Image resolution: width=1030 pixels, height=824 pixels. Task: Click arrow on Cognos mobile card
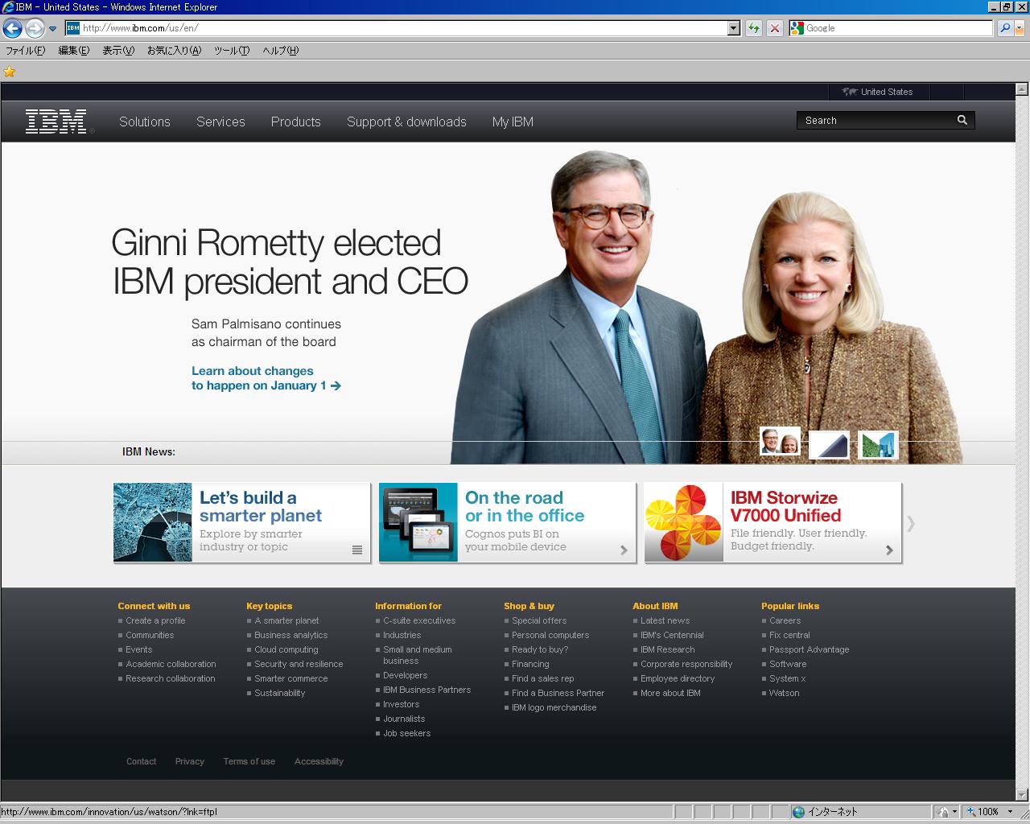coord(624,550)
